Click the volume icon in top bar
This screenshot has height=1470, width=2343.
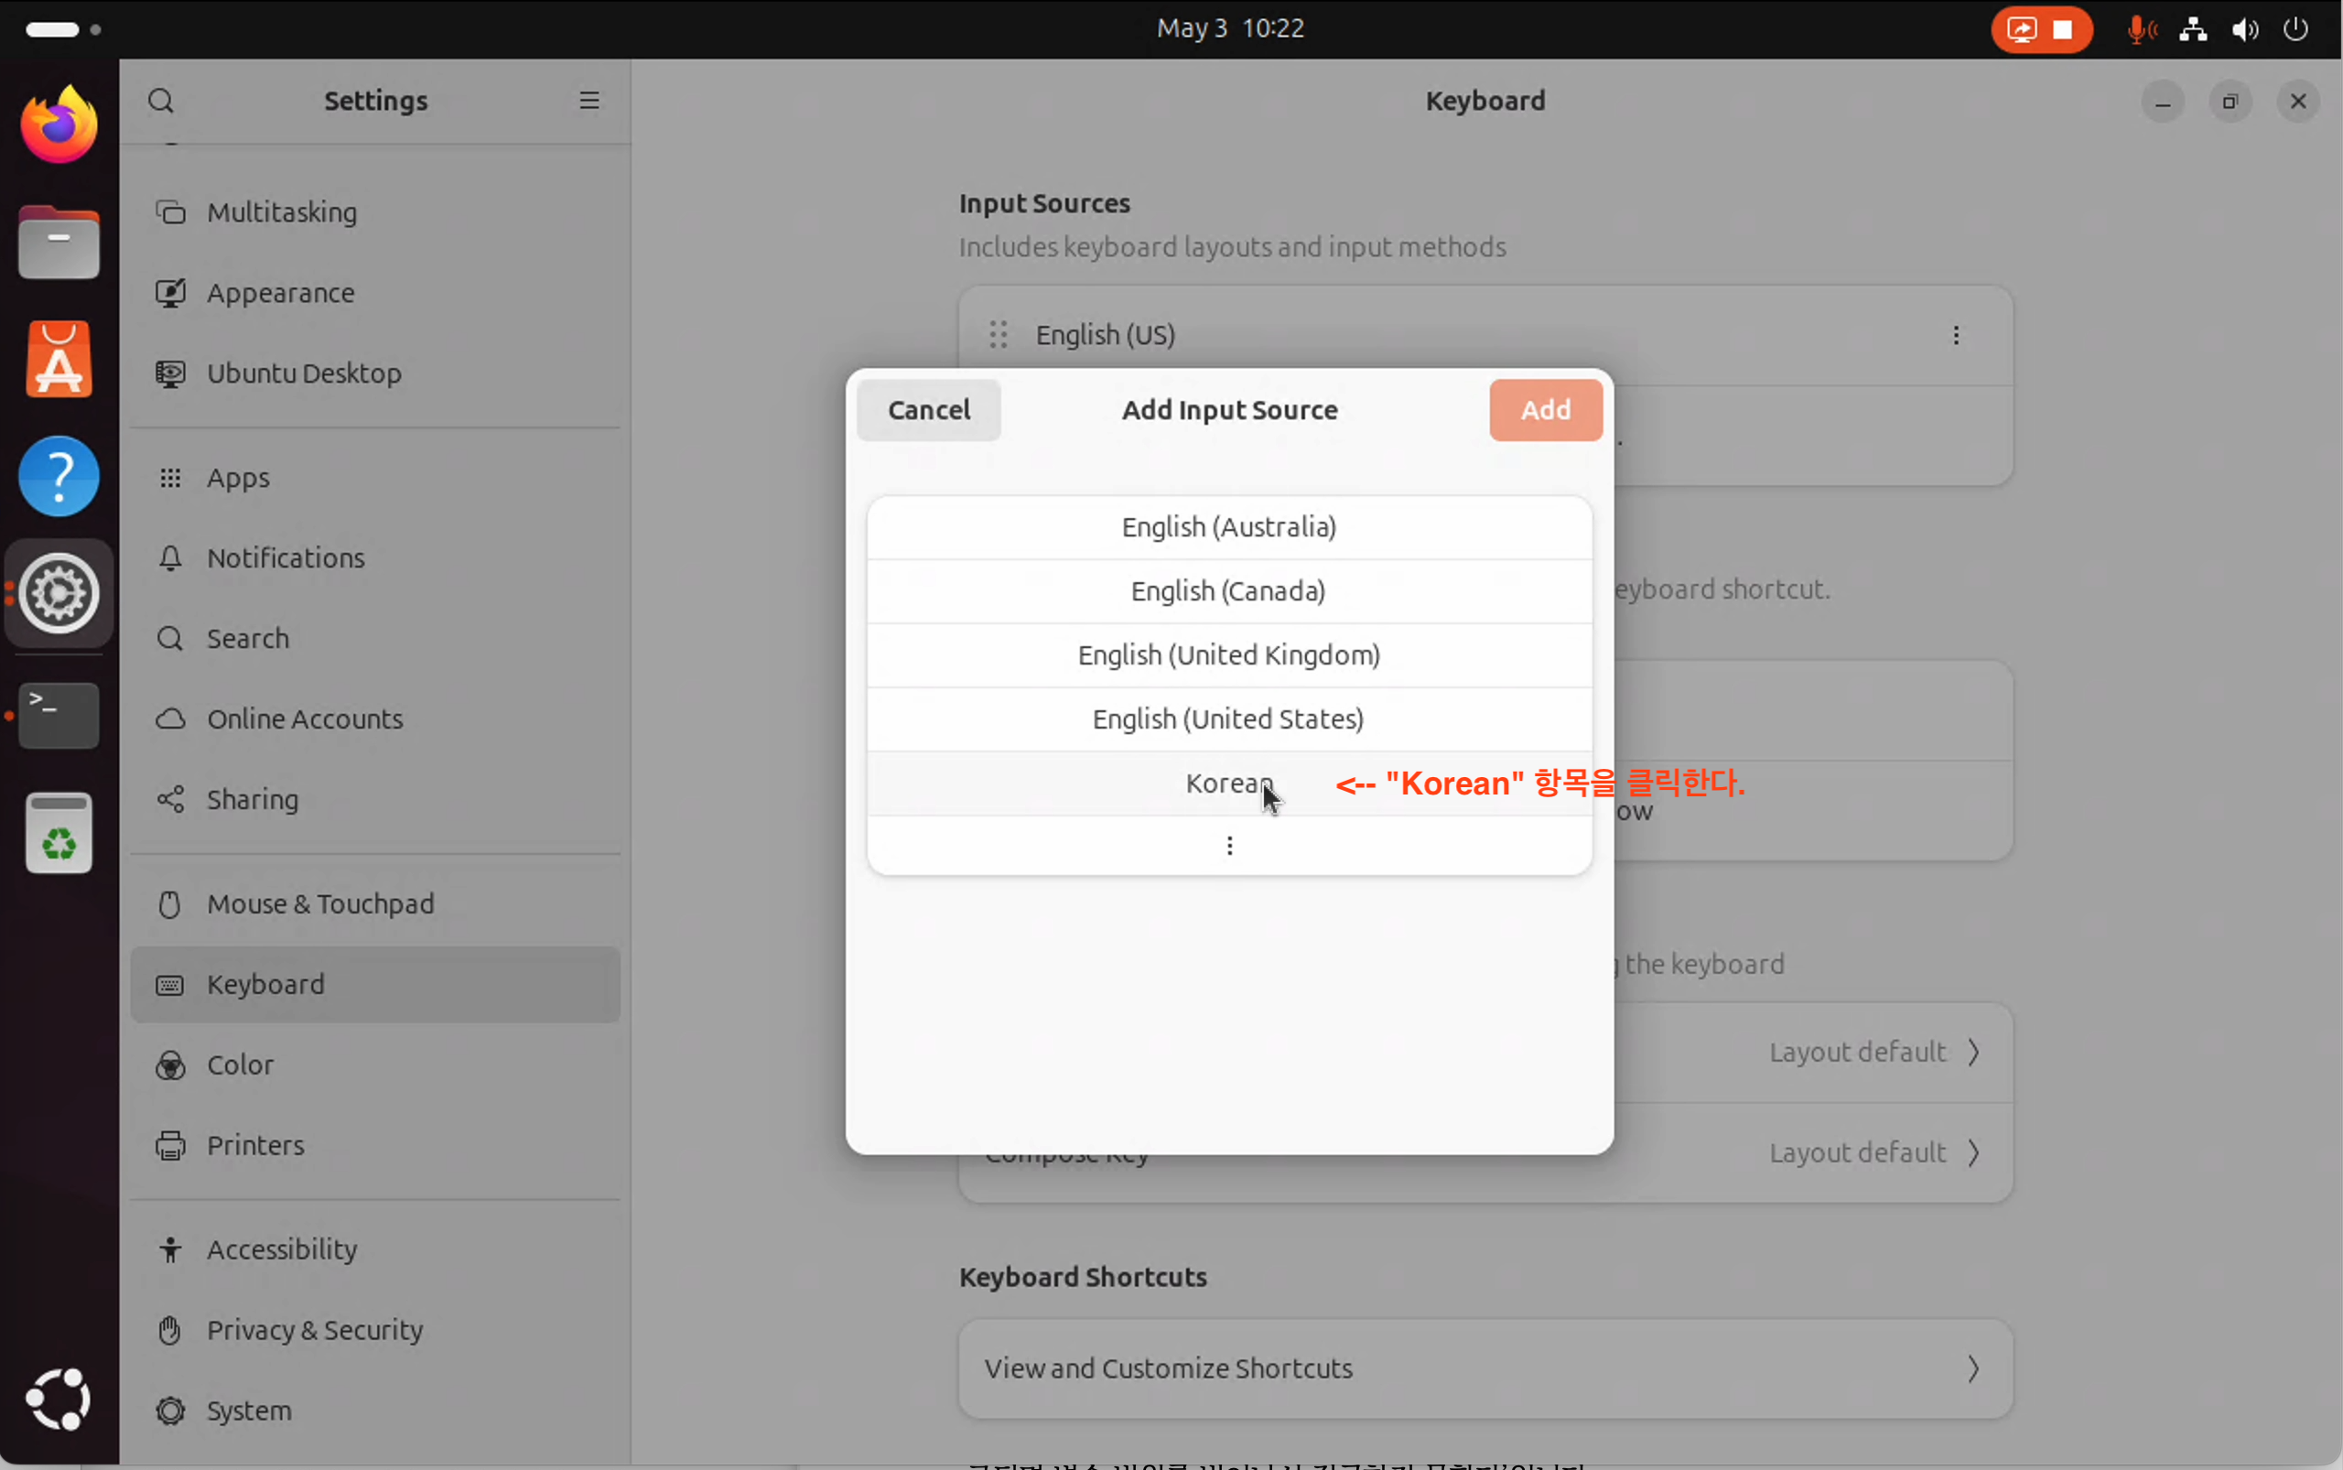click(2244, 29)
